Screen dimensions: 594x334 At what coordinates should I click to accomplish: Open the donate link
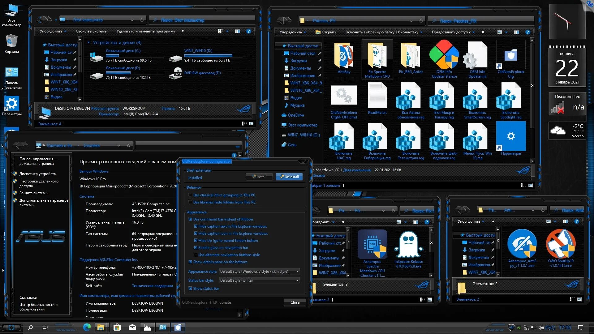(x=225, y=302)
